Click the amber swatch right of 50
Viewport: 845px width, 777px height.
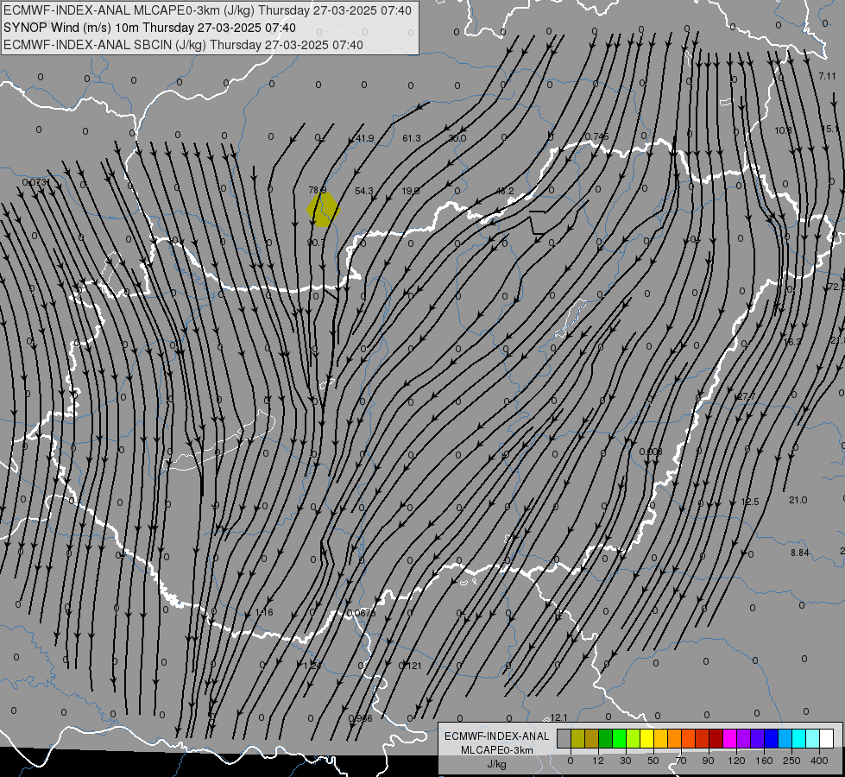(x=660, y=739)
